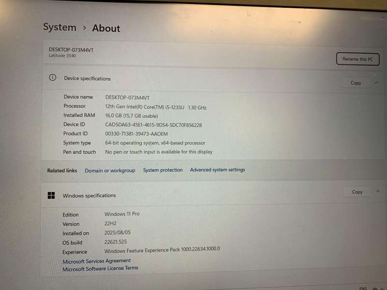This screenshot has width=387, height=290.
Task: Click the System type label
Action: coord(77,143)
